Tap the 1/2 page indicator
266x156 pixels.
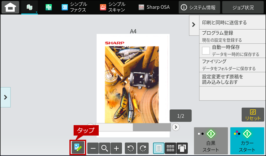coord(181,116)
